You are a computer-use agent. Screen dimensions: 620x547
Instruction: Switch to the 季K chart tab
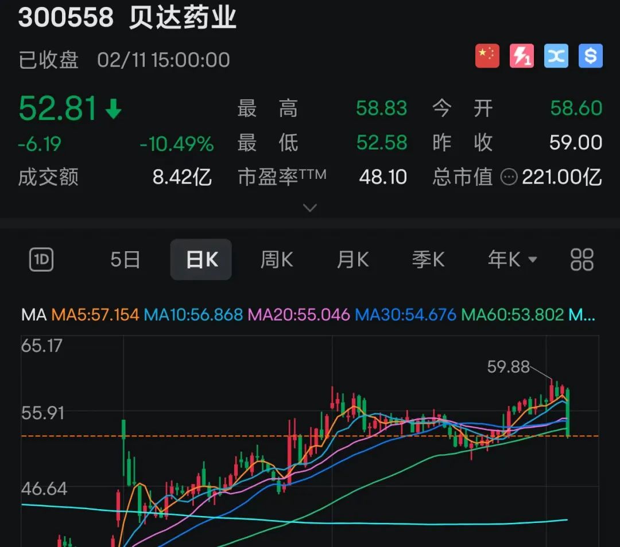pyautogui.click(x=428, y=260)
